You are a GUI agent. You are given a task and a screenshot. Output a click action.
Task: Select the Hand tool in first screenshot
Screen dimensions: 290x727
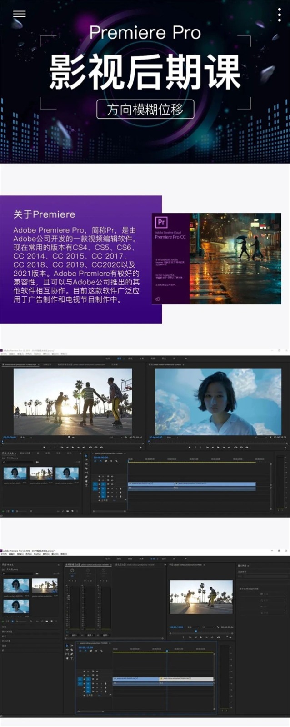tap(86, 481)
